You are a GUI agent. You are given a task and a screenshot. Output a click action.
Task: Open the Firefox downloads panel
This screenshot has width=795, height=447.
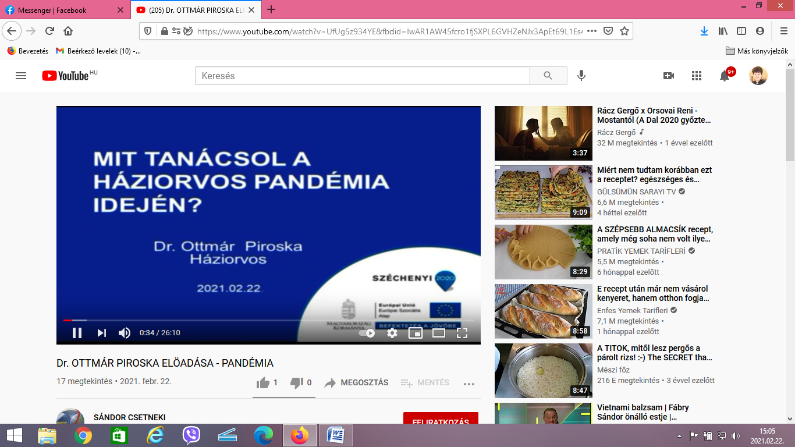click(x=704, y=31)
